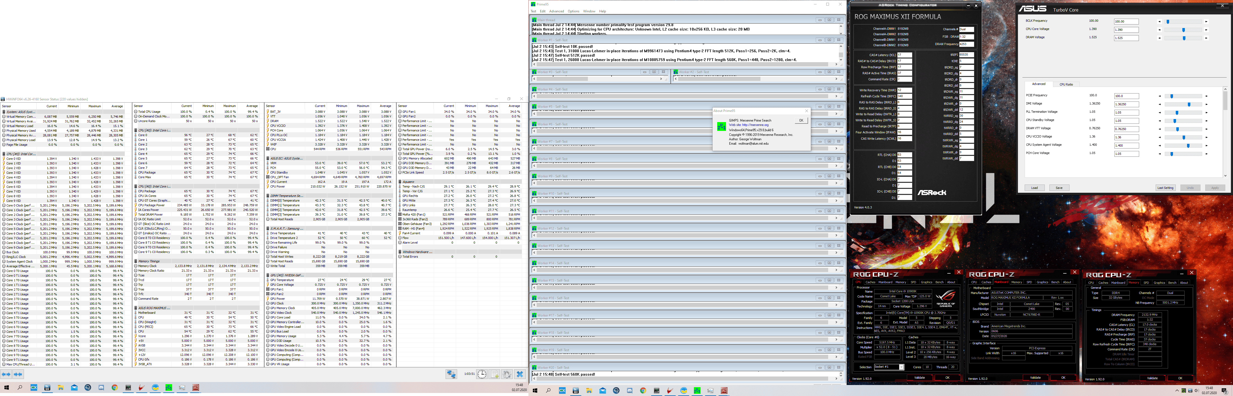Click HWiNFO network remote monitoring icon
This screenshot has width=1233, height=396.
click(451, 375)
